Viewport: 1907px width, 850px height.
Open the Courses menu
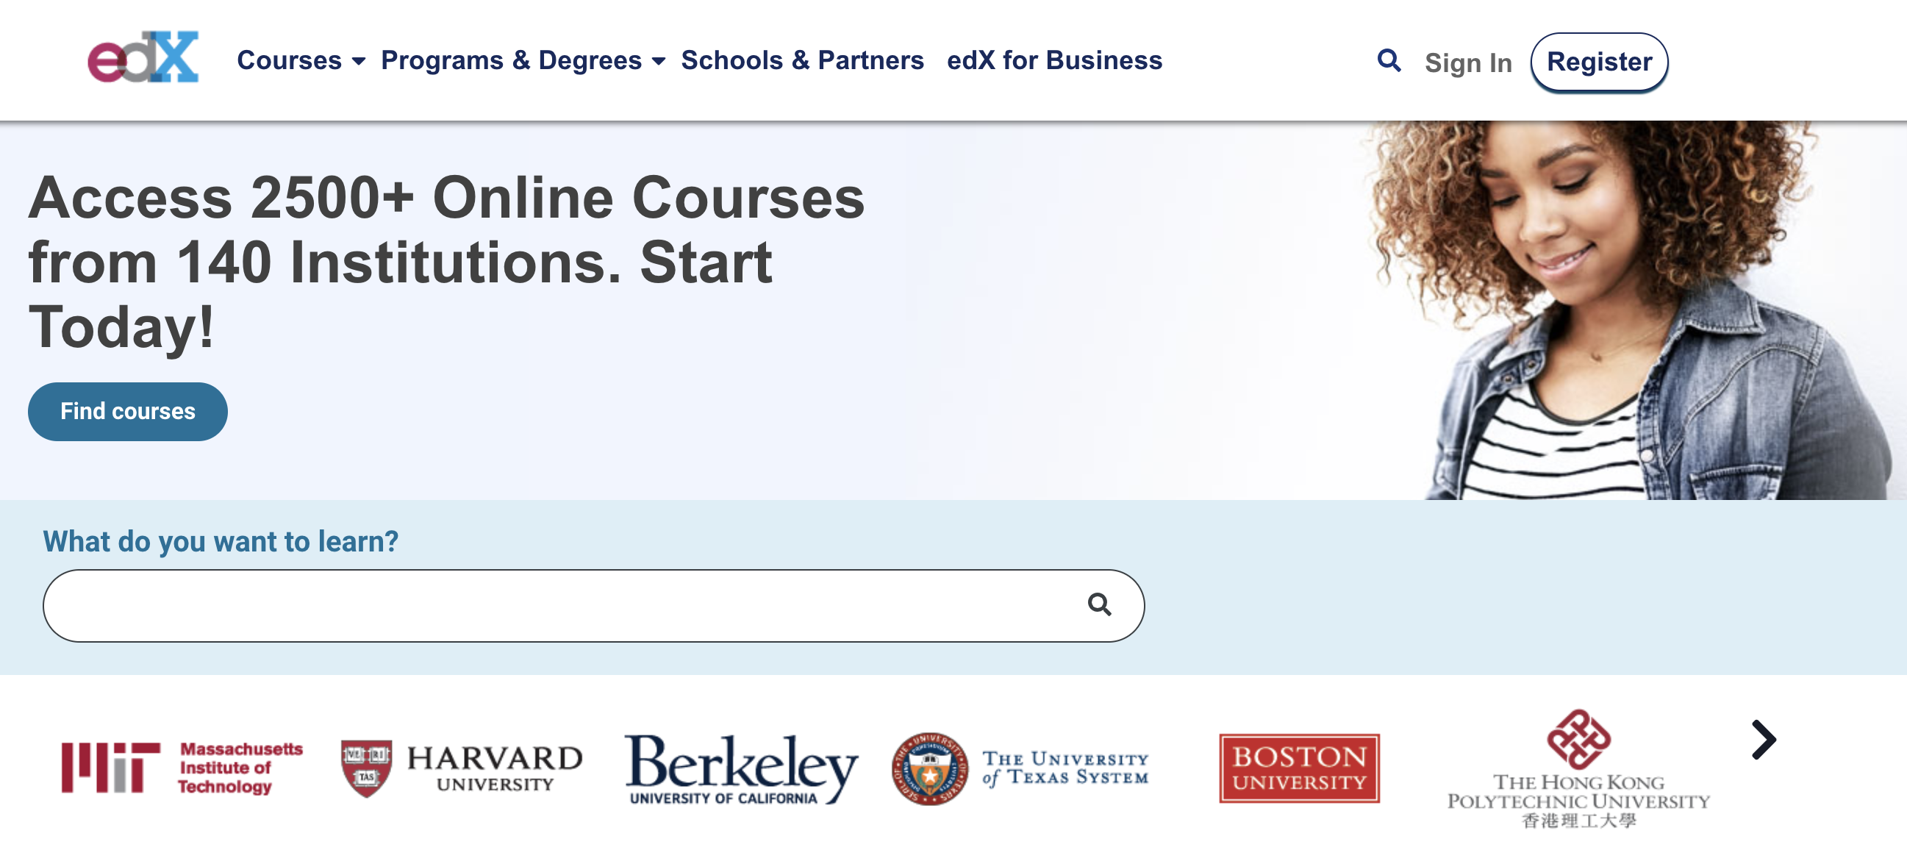[290, 60]
